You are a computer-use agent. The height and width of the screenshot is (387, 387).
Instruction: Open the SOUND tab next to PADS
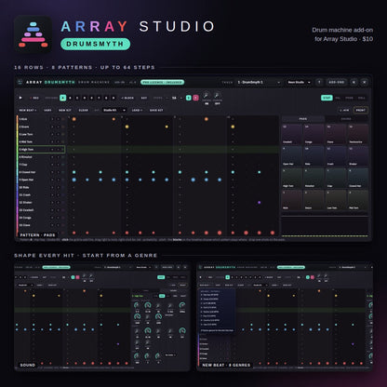[x=346, y=119]
